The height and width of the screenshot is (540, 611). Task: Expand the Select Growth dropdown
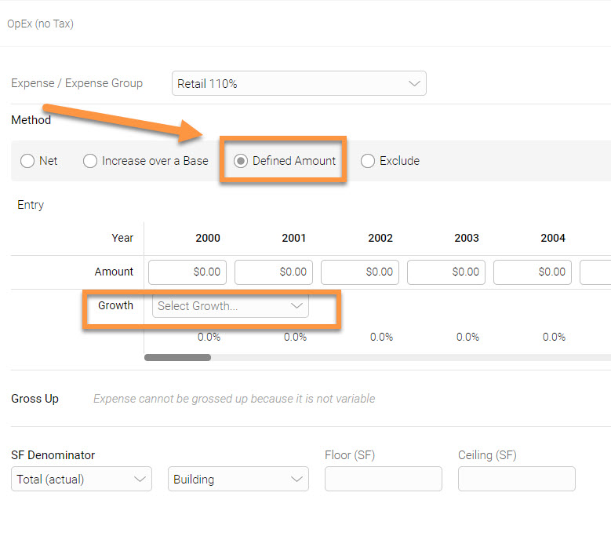[230, 306]
